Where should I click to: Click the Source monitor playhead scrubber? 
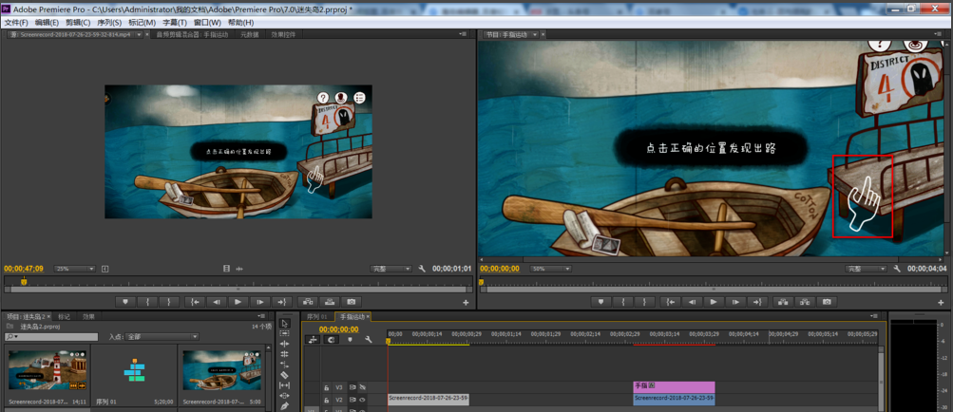tap(24, 282)
